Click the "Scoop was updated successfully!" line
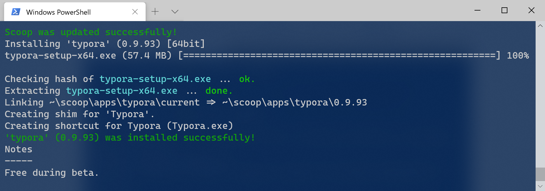Screen dimensions: 545x191 point(91,32)
